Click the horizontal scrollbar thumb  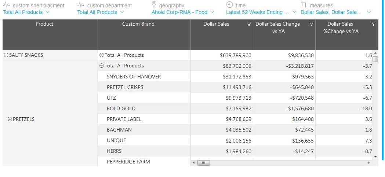tap(203, 163)
